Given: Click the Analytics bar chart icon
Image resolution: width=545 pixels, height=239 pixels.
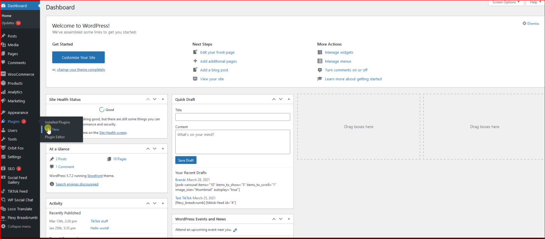Looking at the screenshot, I should coord(3,92).
